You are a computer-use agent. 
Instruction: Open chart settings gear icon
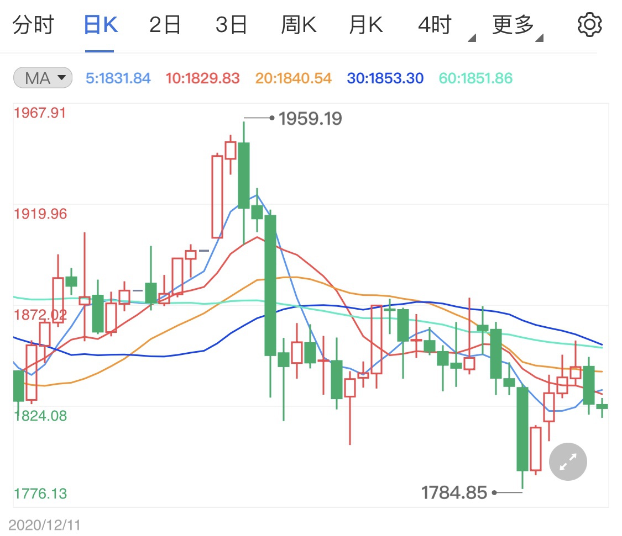(x=589, y=24)
